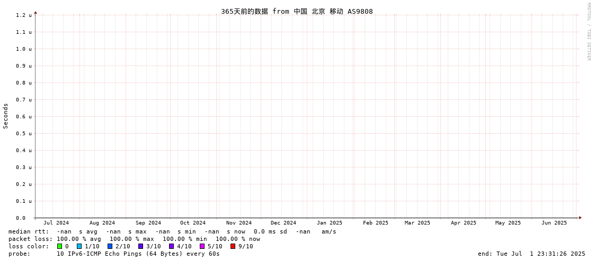Click the indigo 3/10 loss swatch
Image resolution: width=594 pixels, height=261 pixels.
pyautogui.click(x=140, y=246)
